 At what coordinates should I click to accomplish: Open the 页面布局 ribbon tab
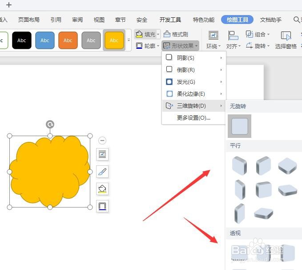coord(29,20)
